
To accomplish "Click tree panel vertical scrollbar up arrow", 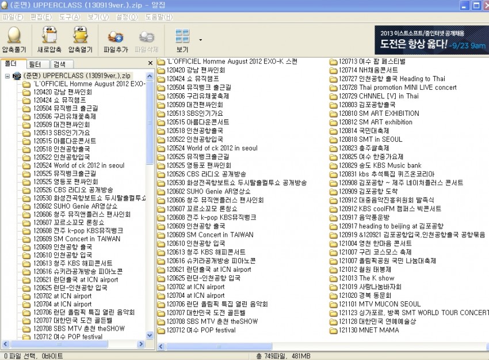I will pos(150,77).
